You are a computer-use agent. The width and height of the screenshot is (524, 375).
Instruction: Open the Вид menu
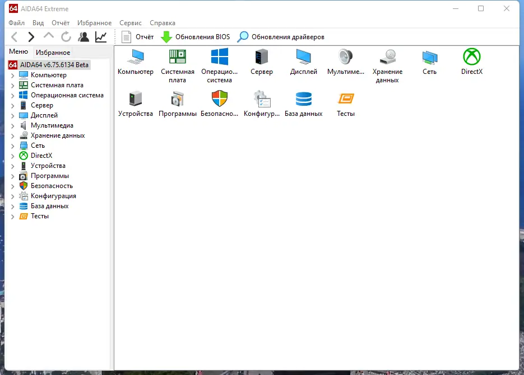38,23
